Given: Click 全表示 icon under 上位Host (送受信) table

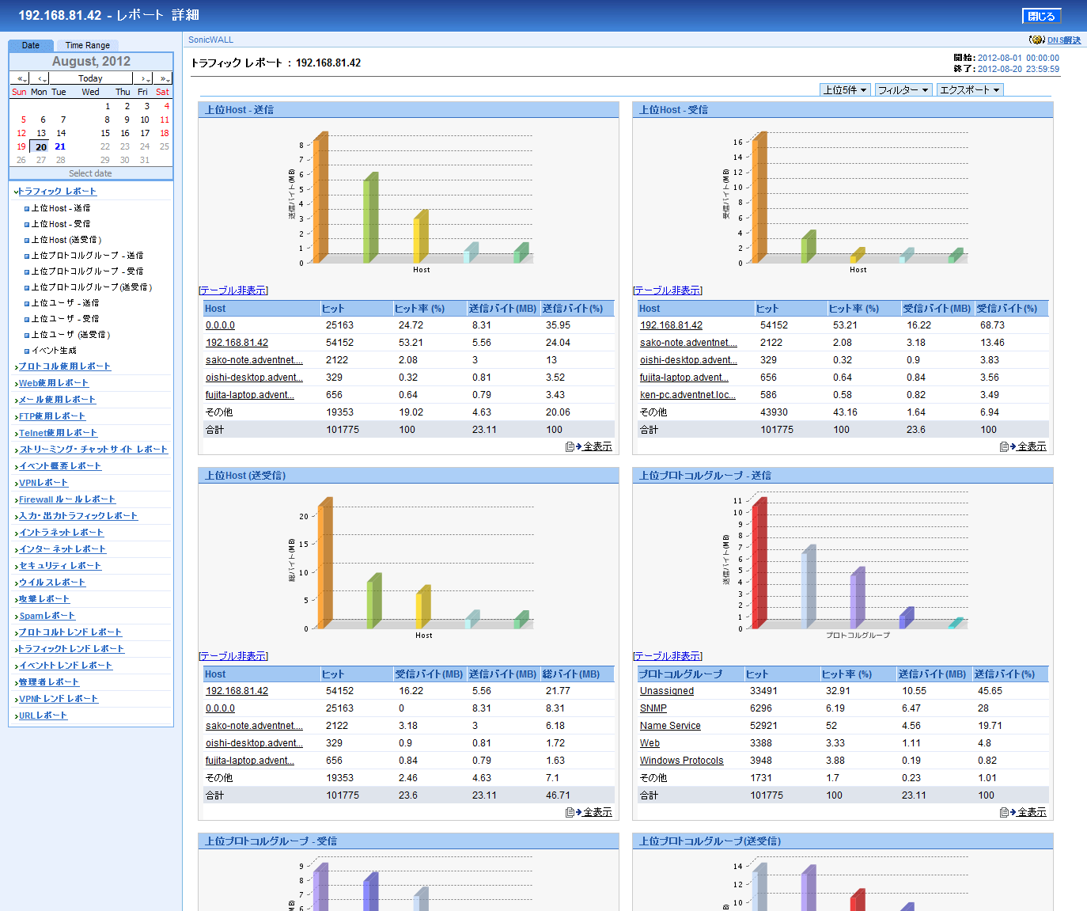Looking at the screenshot, I should tap(570, 812).
